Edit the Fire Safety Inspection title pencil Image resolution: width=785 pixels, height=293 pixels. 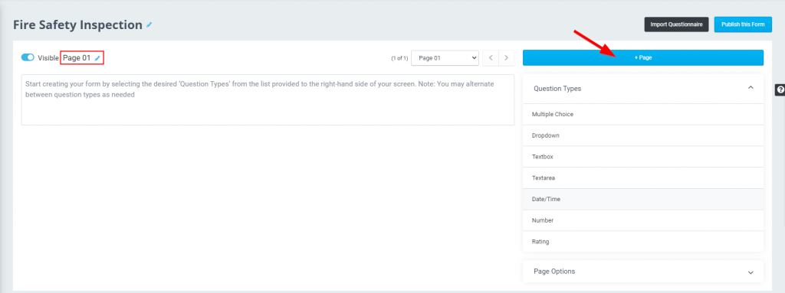click(x=149, y=24)
